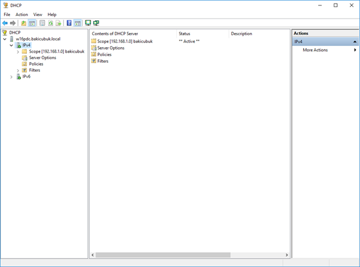Expand the Scope [192.168.1.0] tree node
360x267 pixels.
[x=18, y=52]
